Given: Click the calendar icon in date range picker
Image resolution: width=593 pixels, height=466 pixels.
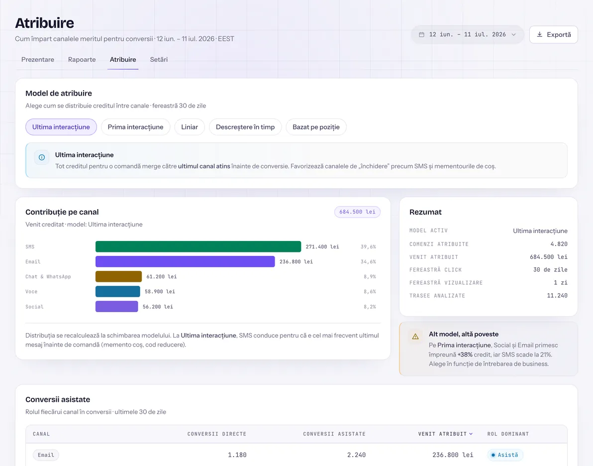Looking at the screenshot, I should (421, 34).
